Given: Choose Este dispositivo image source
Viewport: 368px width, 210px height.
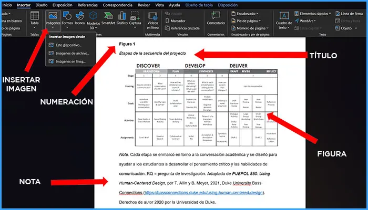Looking at the screenshot, I should pos(65,45).
